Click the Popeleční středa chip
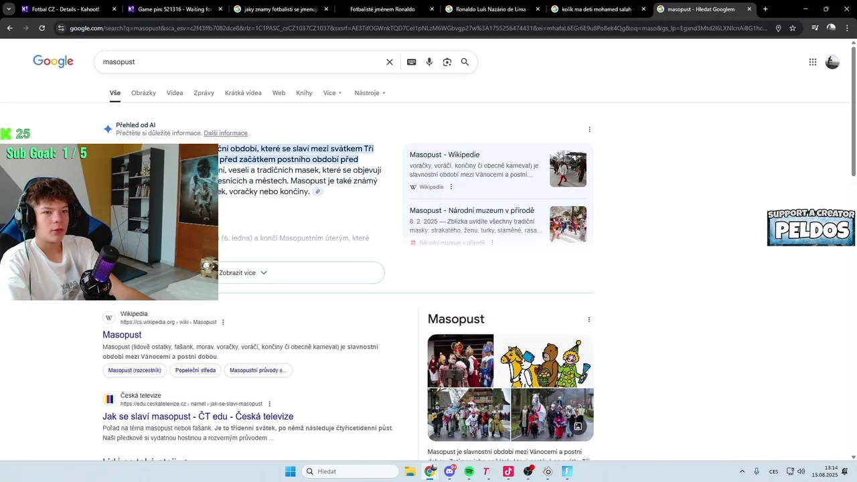This screenshot has width=857, height=482. coord(196,370)
